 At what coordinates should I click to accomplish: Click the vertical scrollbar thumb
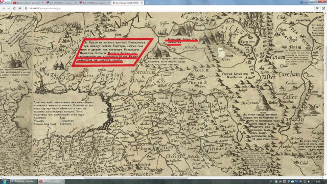coord(326,63)
